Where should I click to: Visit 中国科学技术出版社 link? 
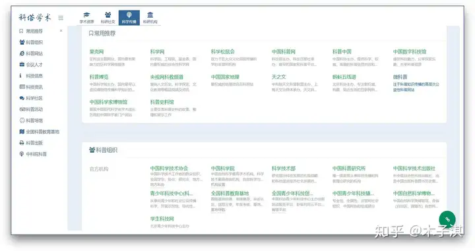(x=414, y=169)
